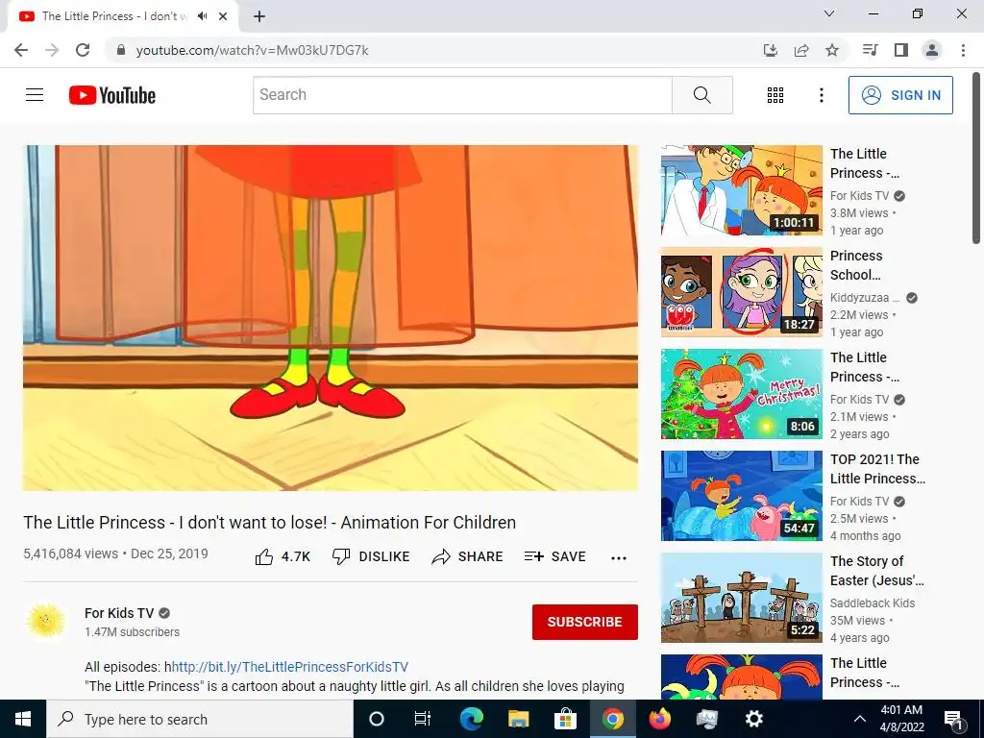Open YouTube settings three-dot menu

(821, 95)
